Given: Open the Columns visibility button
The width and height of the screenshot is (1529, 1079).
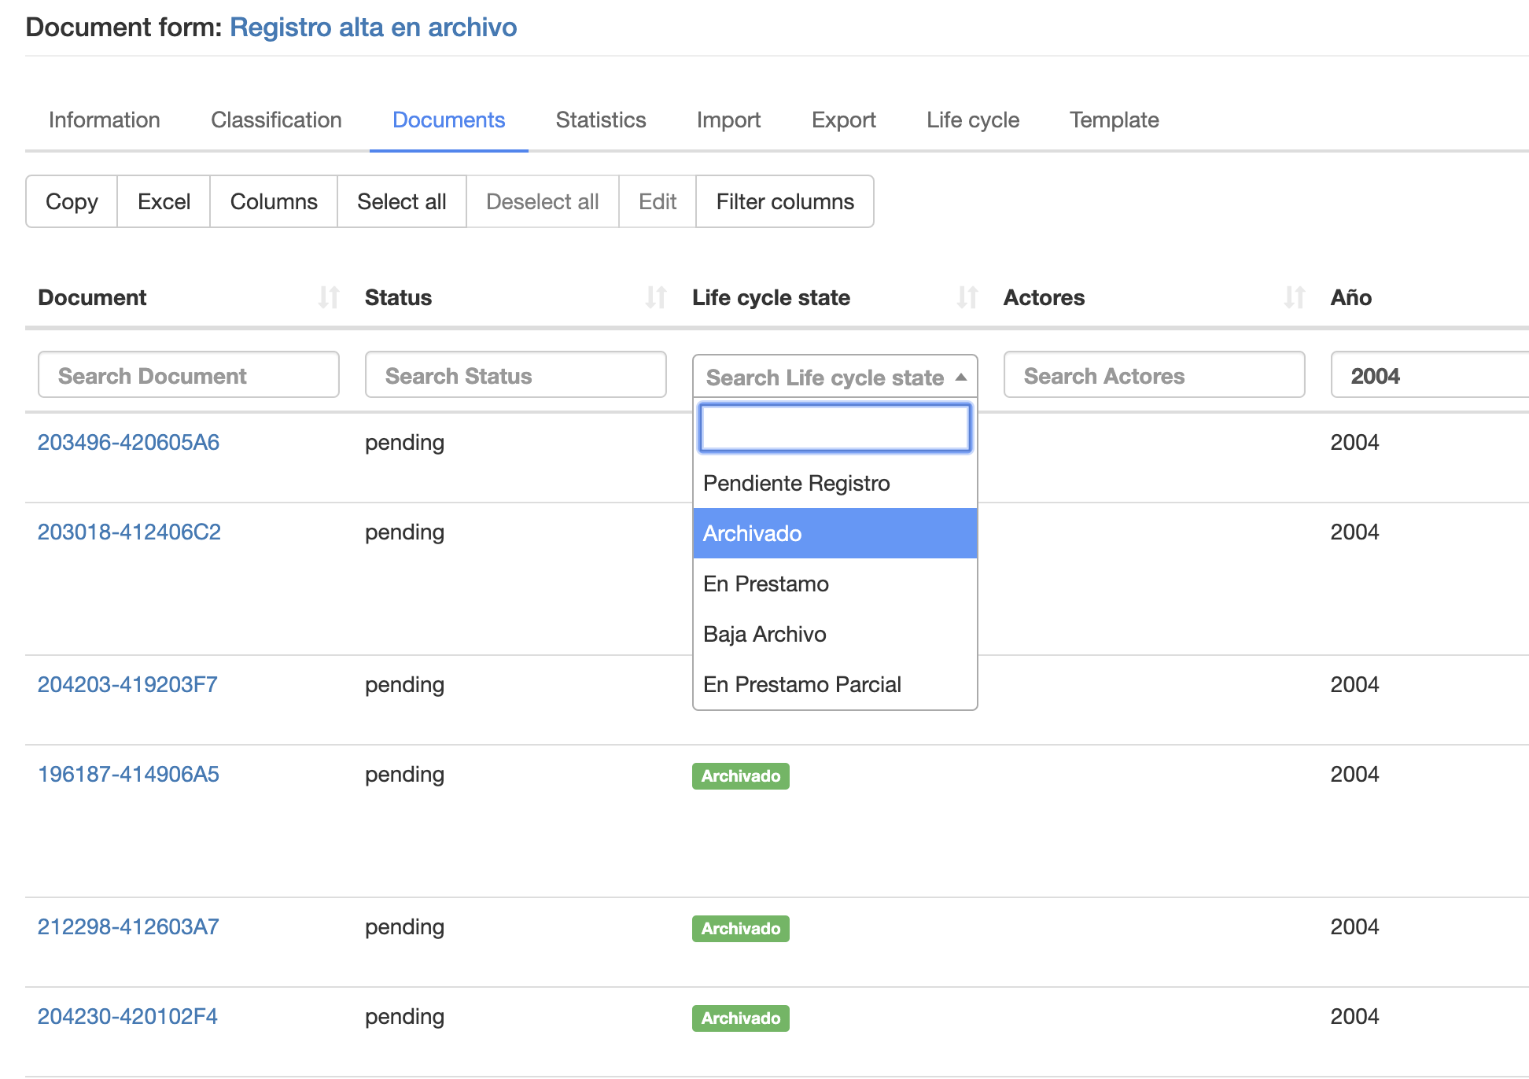Looking at the screenshot, I should click(x=274, y=201).
